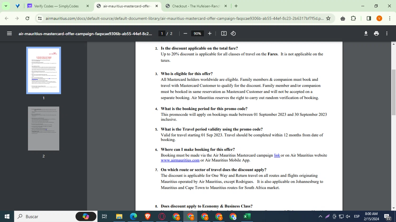Open the clock and calendar flyout

(371, 216)
